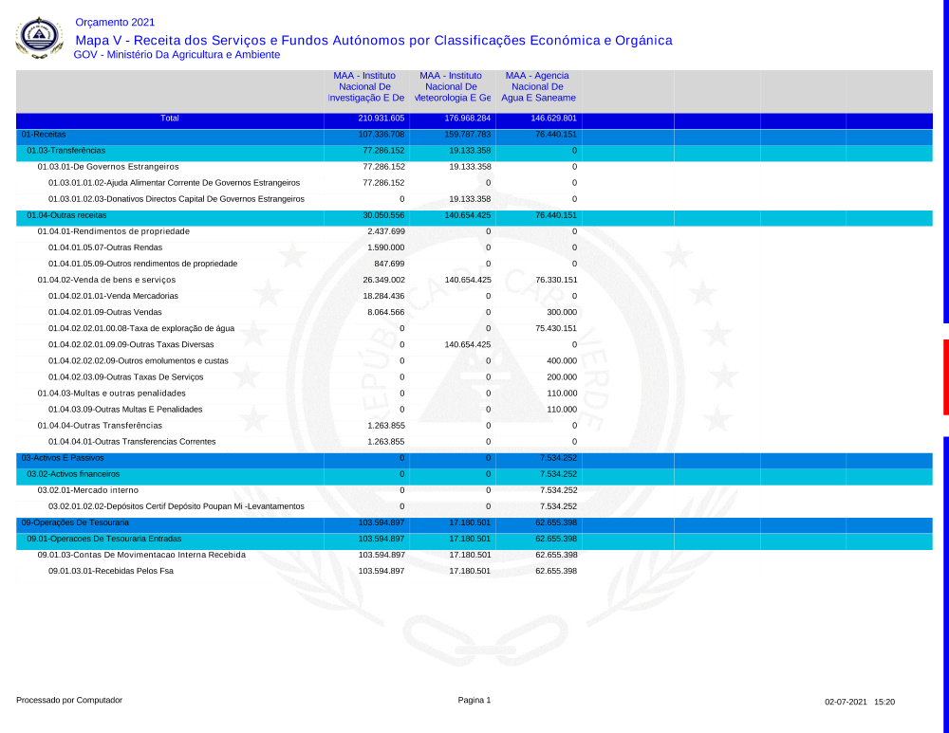949x733 pixels.
Task: Click the Total row label
Action: tap(170, 119)
